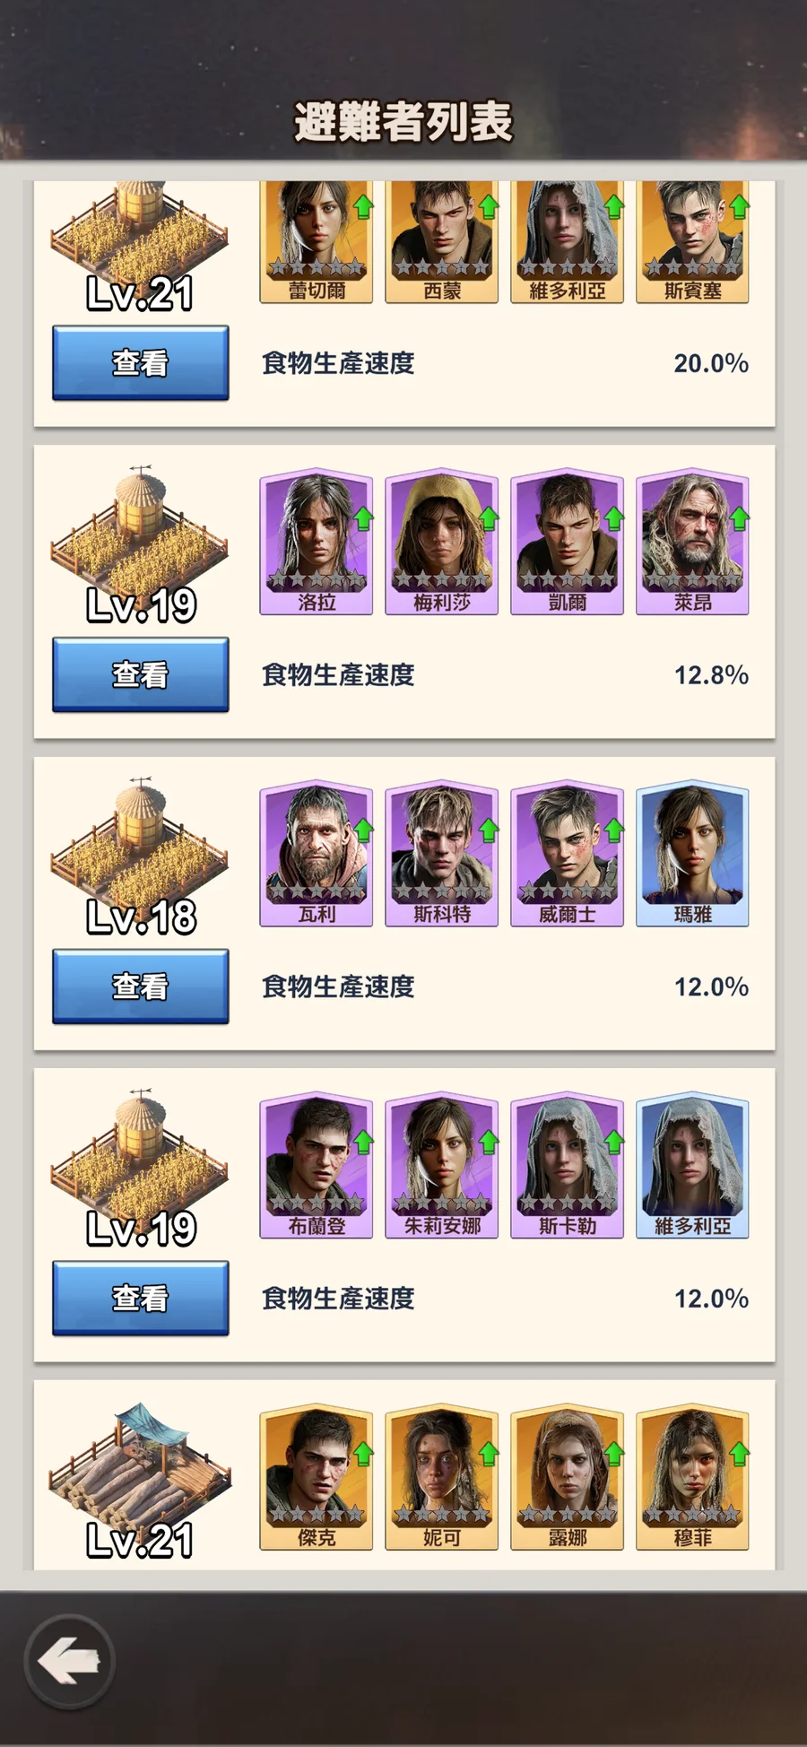Tap green upgrade arrow on 斯科特 card
Image resolution: width=807 pixels, height=1747 pixels.
point(488,830)
